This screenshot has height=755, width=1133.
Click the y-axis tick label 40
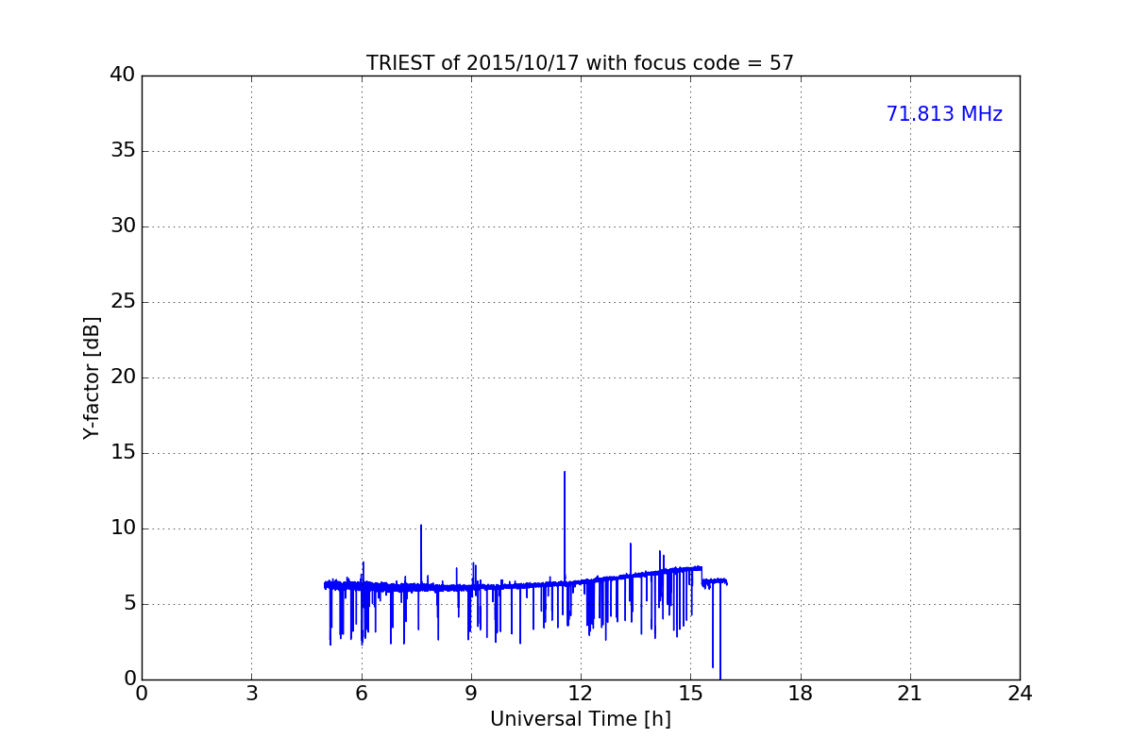tap(123, 75)
